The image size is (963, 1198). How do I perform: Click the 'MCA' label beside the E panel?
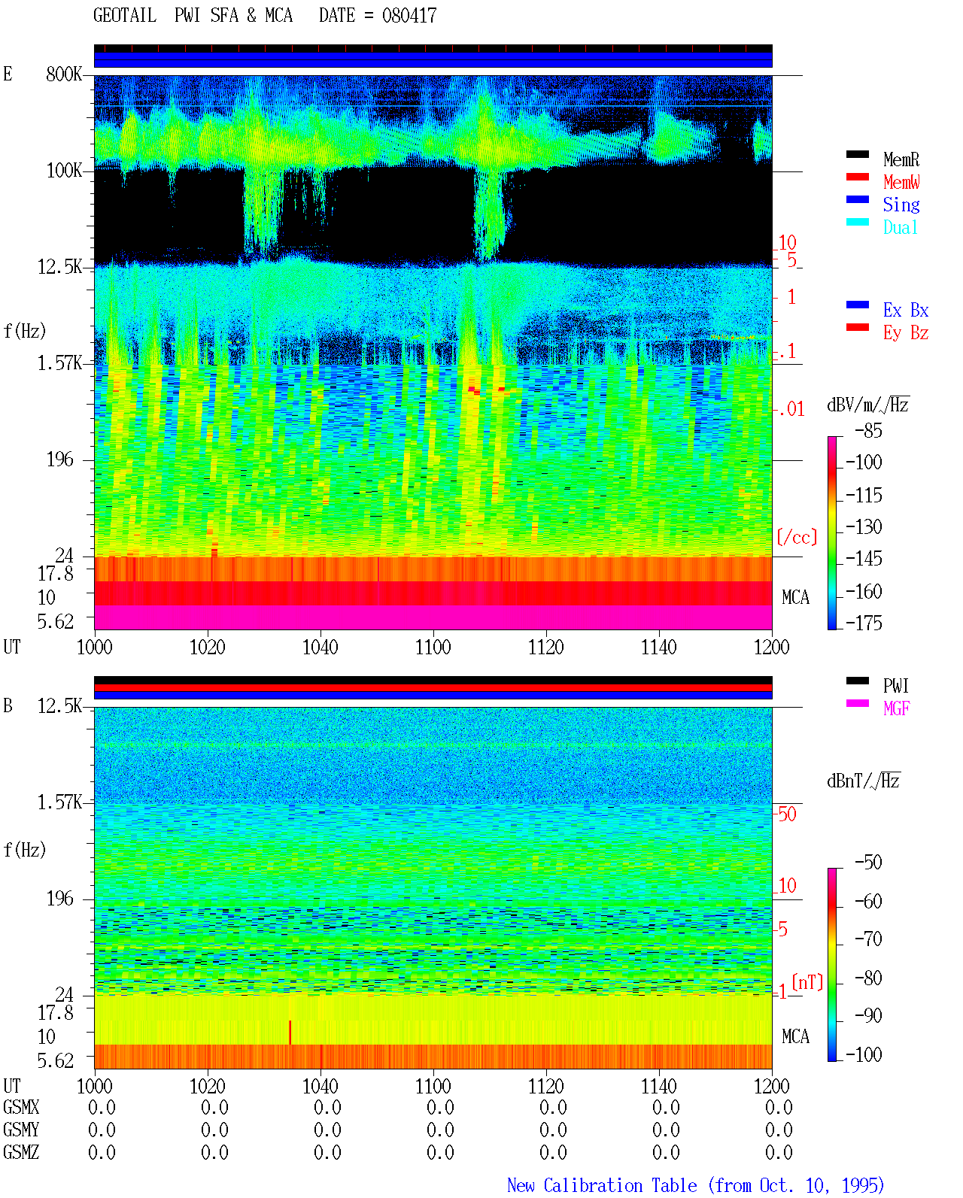[x=795, y=598]
